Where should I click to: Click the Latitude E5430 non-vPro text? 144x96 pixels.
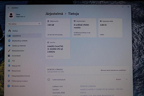pyautogui.click(x=56, y=72)
